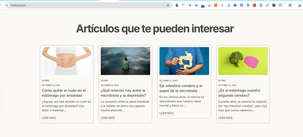Open the site information icon beside the URL
This screenshot has width=303, height=137.
[7, 5]
